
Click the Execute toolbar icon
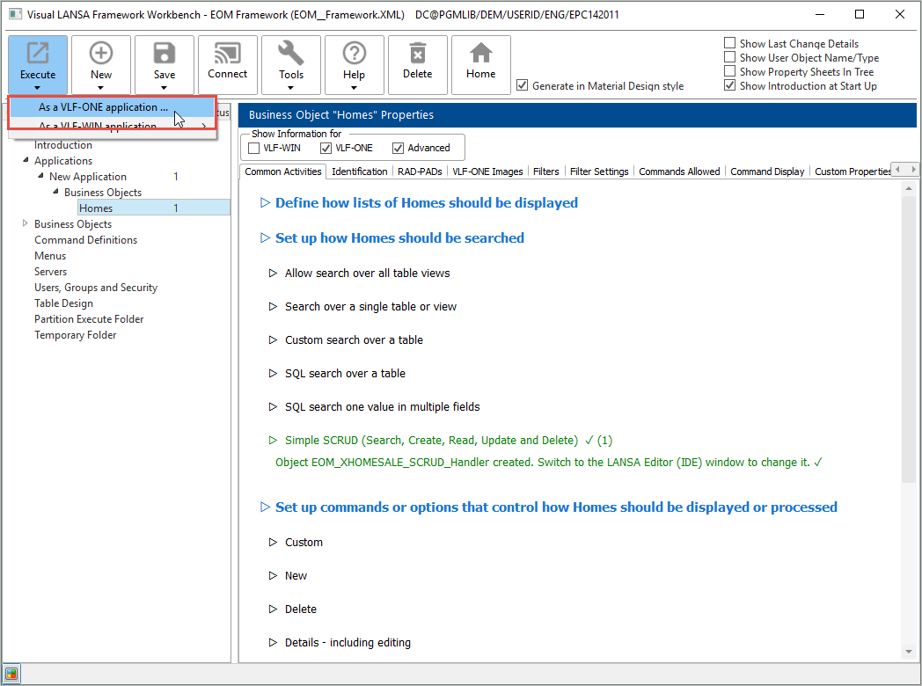point(38,55)
